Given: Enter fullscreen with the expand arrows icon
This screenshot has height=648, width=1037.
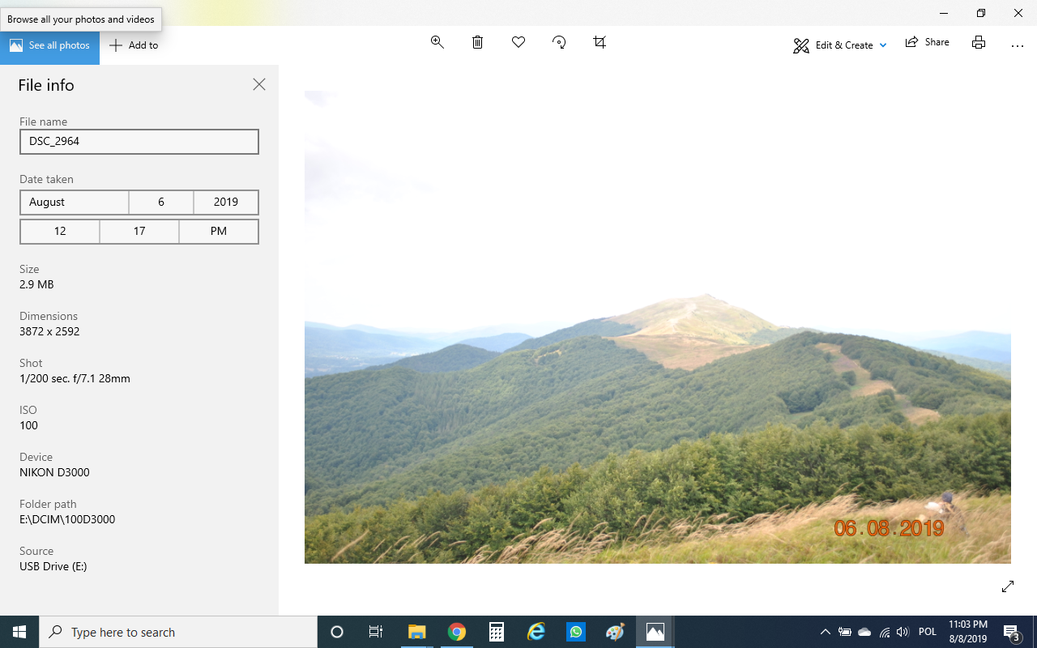Looking at the screenshot, I should tap(1008, 586).
